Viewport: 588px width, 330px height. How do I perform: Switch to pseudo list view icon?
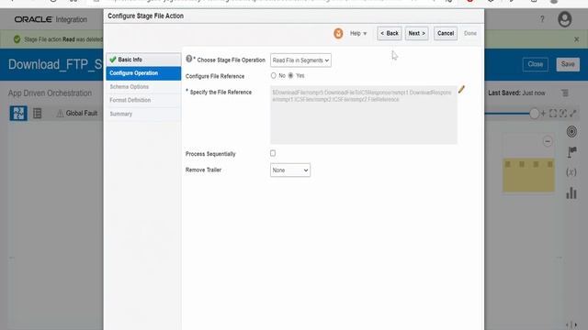[37, 113]
